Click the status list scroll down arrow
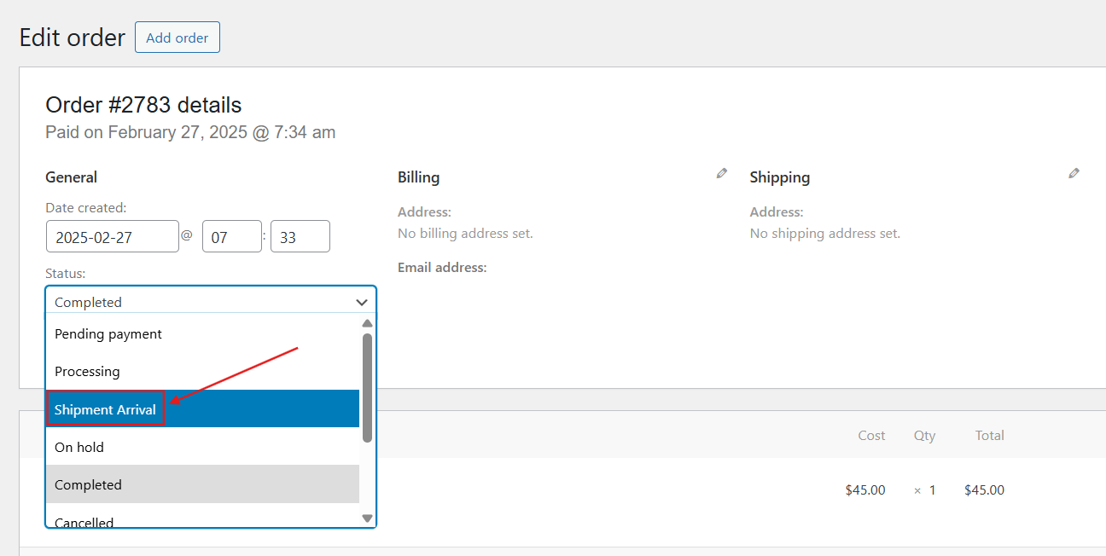Viewport: 1106px width, 556px height. click(x=367, y=518)
